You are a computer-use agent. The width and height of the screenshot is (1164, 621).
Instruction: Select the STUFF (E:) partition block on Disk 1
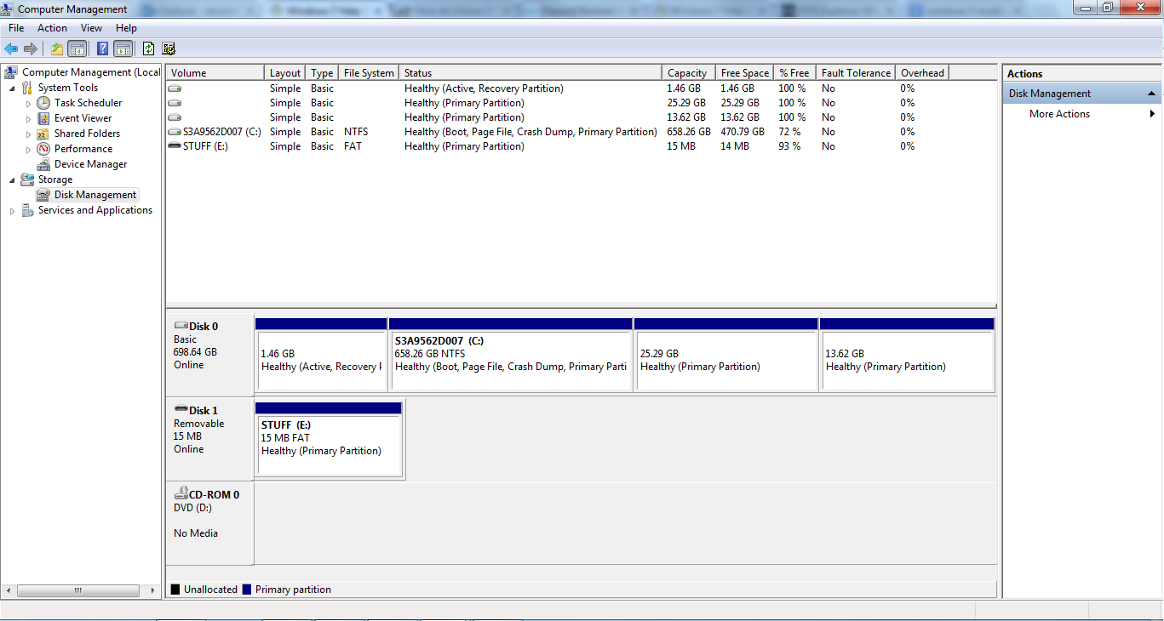[329, 439]
